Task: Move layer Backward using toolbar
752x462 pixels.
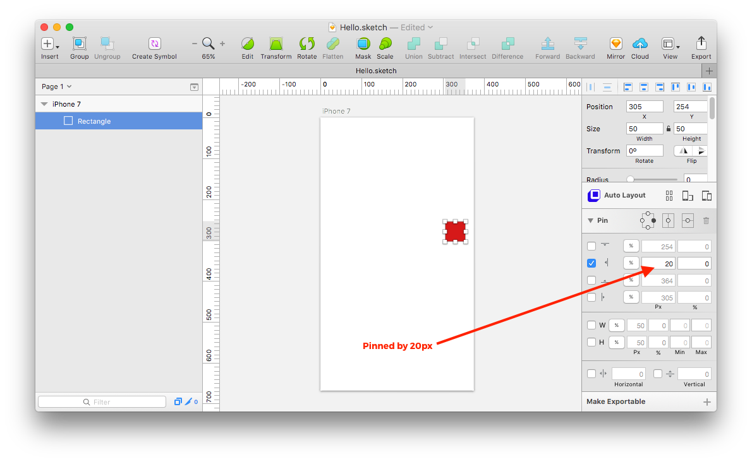Action: (580, 44)
